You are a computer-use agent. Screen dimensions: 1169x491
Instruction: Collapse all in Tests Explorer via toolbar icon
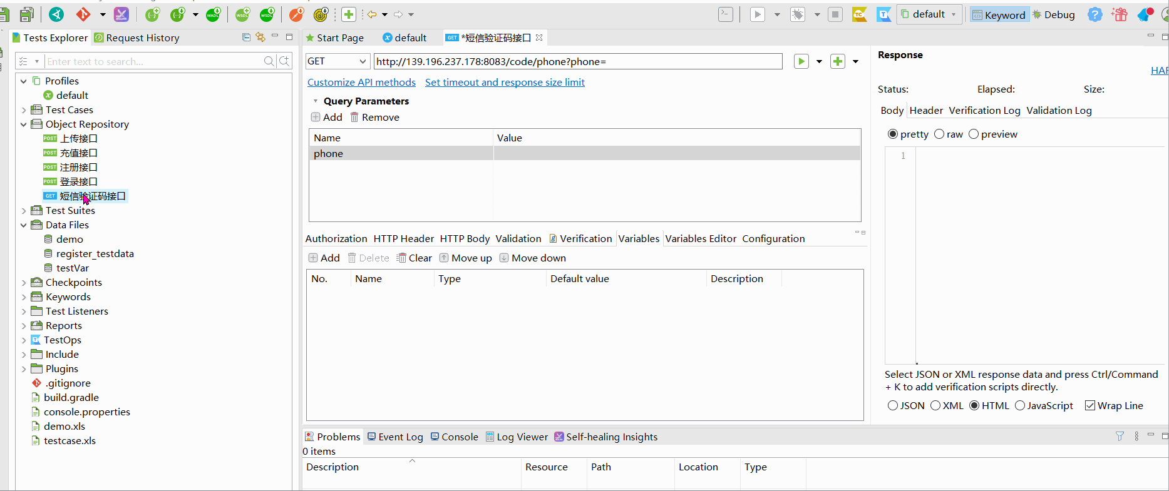[x=246, y=38]
